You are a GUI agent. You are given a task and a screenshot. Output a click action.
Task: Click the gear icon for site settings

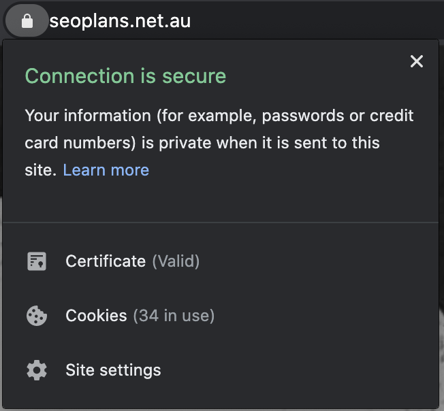[x=37, y=370]
